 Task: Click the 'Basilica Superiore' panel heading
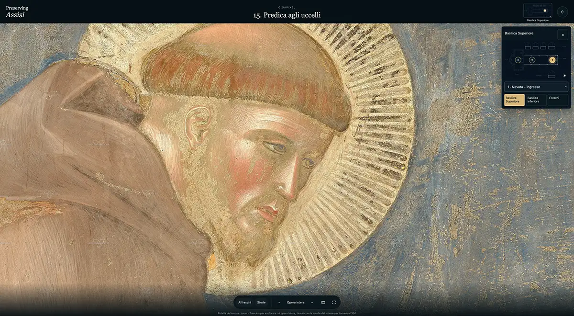pos(519,33)
